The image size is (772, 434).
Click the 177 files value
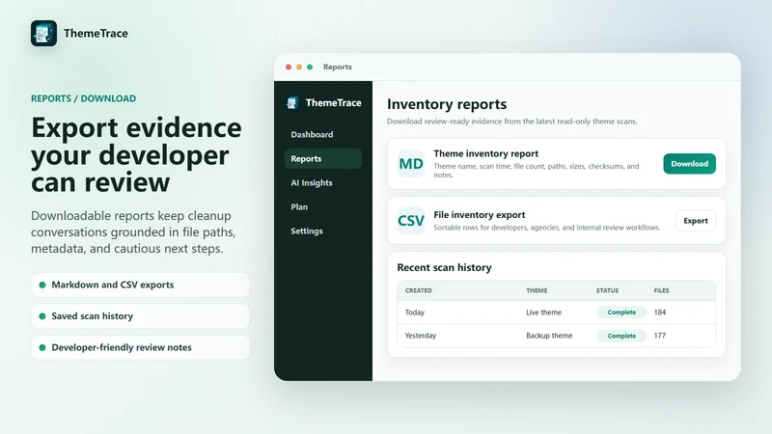coord(660,336)
